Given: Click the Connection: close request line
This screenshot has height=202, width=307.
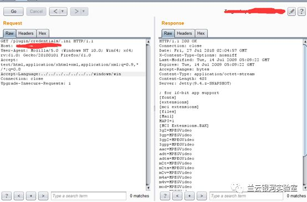Looking at the screenshot, I should click(22, 79).
